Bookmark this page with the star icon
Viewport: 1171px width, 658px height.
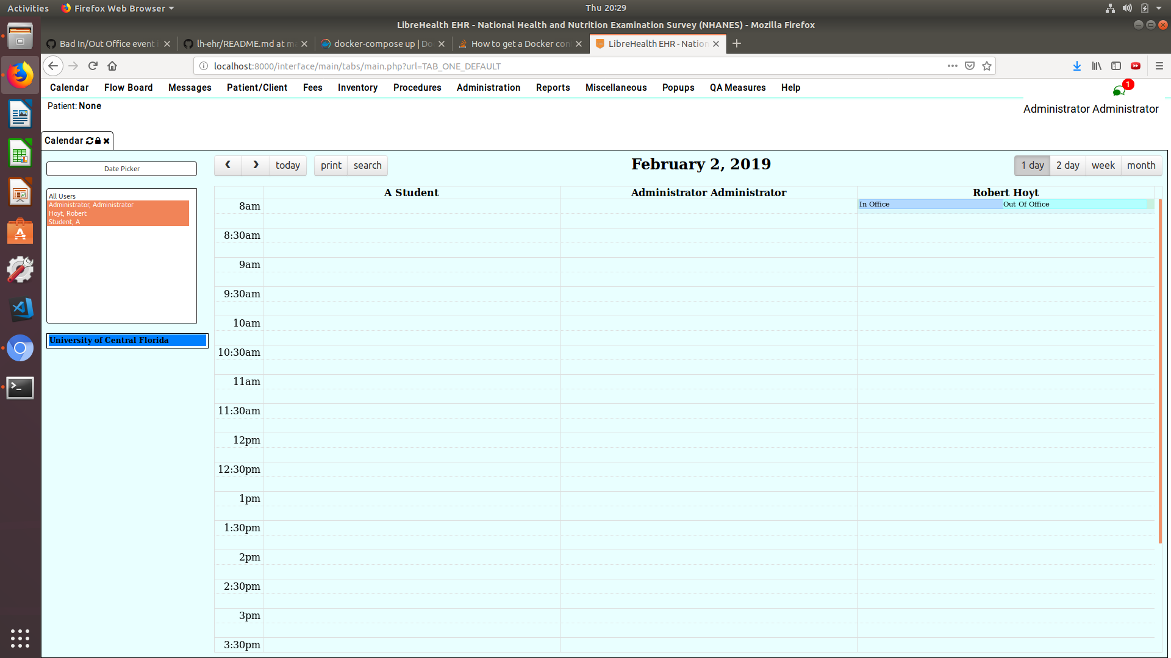coord(987,66)
